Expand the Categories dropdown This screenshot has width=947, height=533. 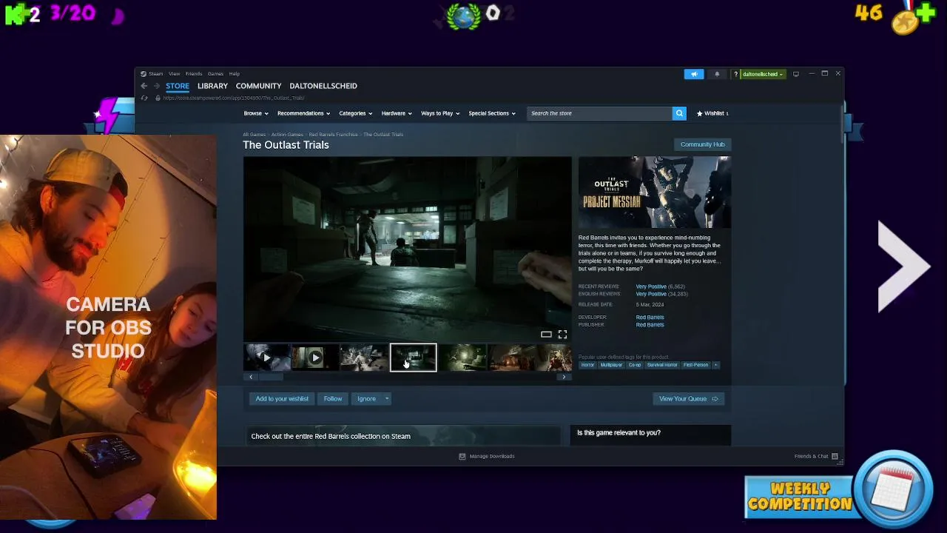coord(355,113)
